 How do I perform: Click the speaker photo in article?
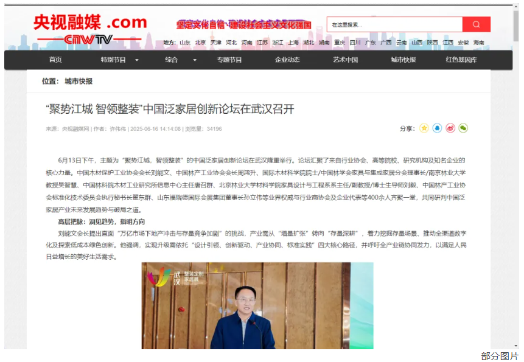point(257,305)
